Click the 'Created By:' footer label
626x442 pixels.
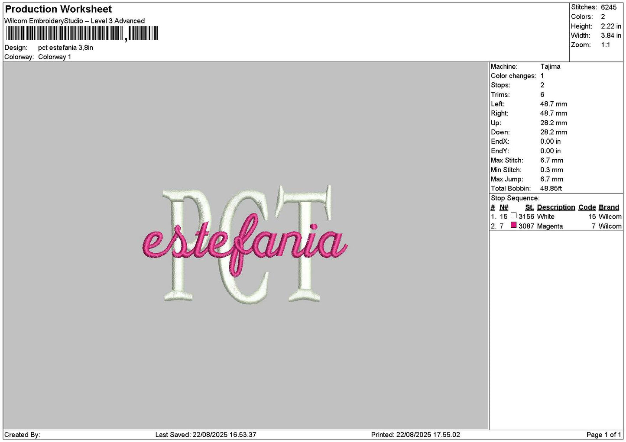[22, 435]
